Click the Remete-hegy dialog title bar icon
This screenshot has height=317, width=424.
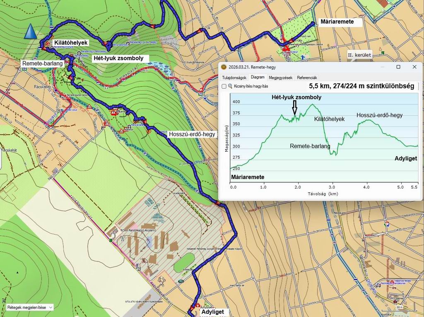click(224, 67)
